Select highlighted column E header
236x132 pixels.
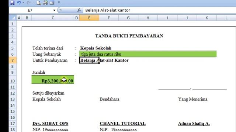click(x=89, y=18)
